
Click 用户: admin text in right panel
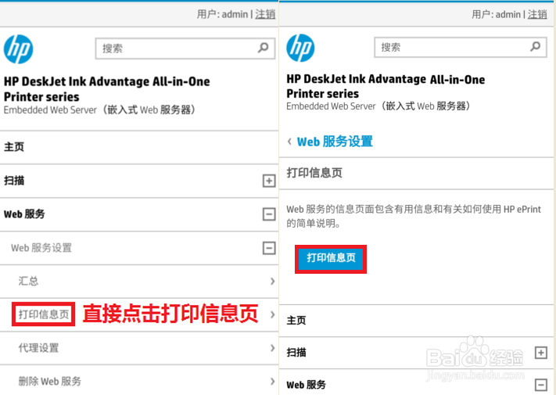click(x=497, y=14)
